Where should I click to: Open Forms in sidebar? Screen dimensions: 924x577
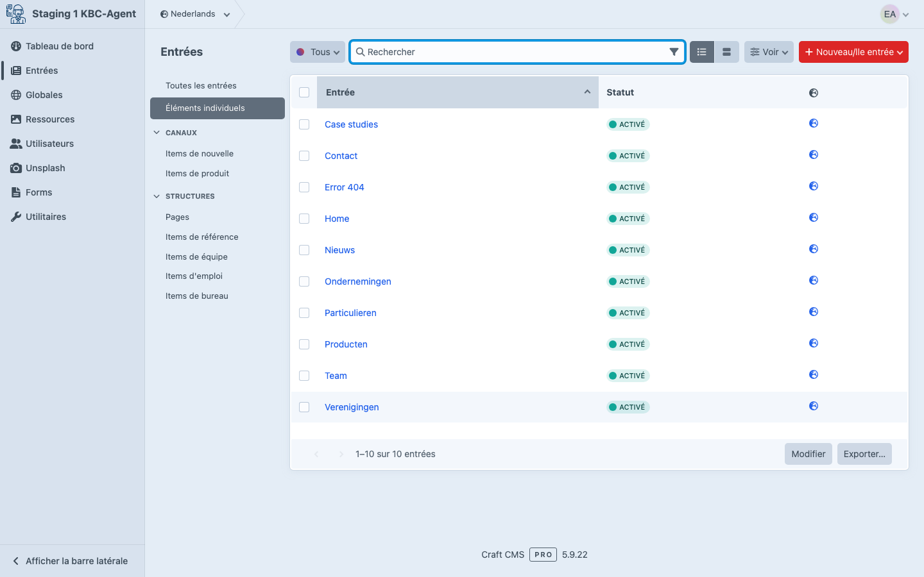pyautogui.click(x=72, y=192)
